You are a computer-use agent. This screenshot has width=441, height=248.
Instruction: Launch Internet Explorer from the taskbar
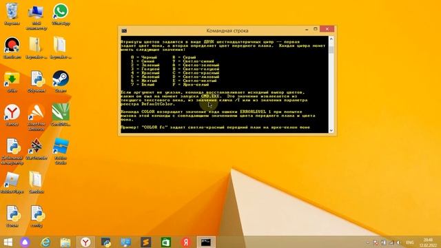point(45,242)
